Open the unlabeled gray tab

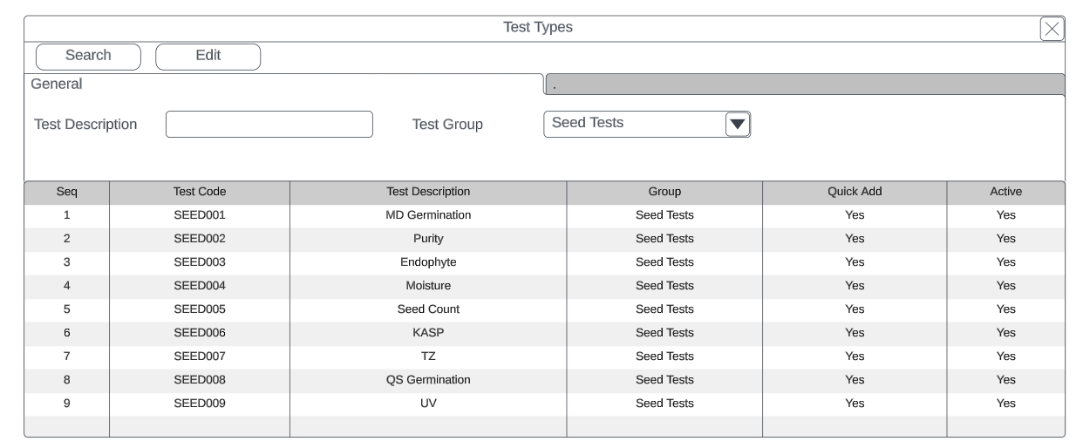tap(804, 85)
